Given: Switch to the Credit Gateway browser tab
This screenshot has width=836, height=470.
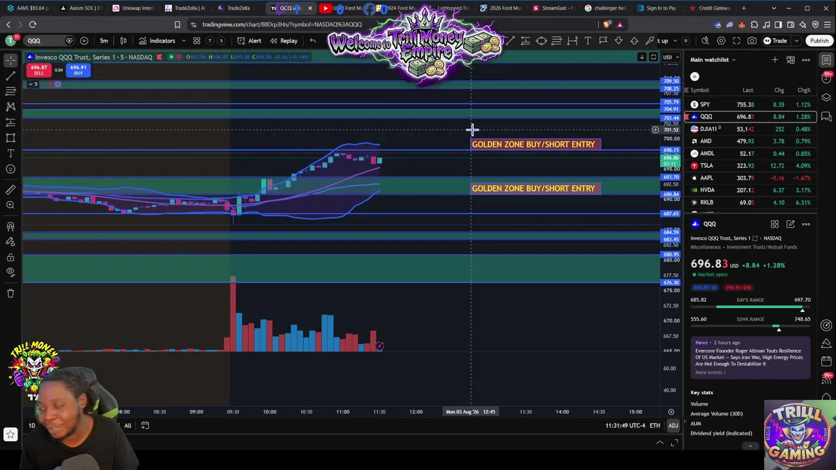Looking at the screenshot, I should pyautogui.click(x=712, y=8).
